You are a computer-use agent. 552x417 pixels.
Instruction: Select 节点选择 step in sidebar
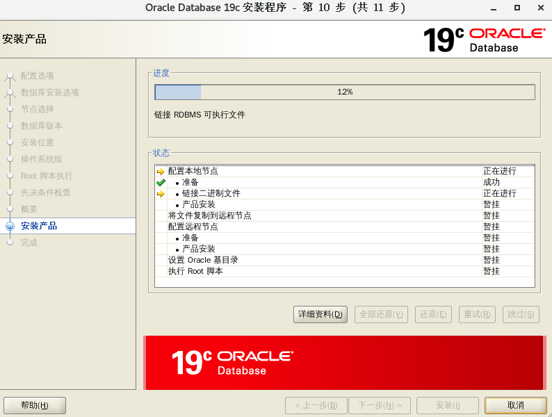pos(38,109)
